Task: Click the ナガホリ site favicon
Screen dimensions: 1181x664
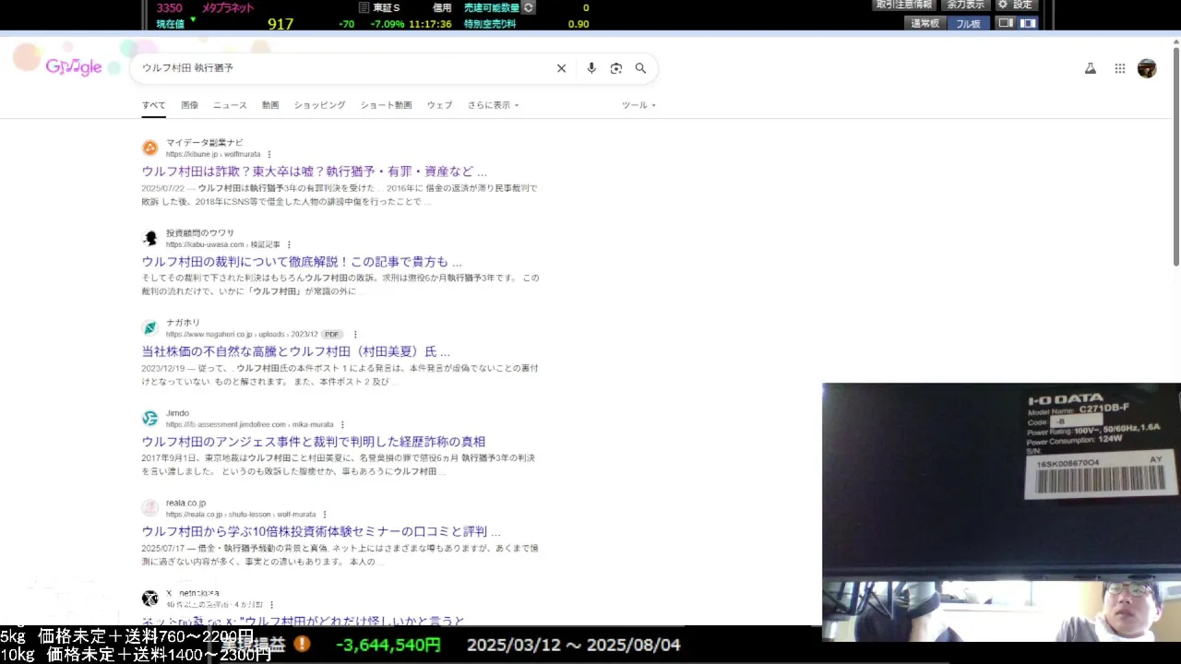Action: tap(149, 328)
